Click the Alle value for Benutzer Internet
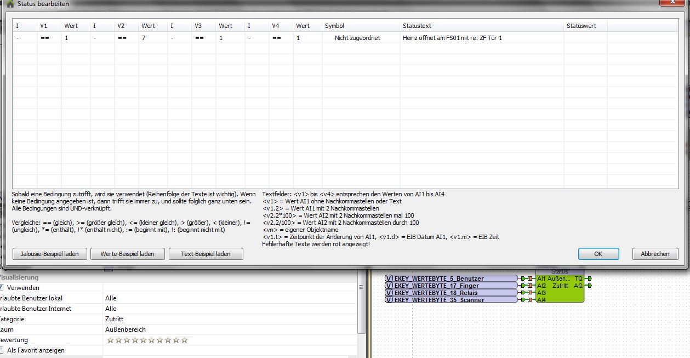Screen dimensions: 690x358 click(x=111, y=309)
